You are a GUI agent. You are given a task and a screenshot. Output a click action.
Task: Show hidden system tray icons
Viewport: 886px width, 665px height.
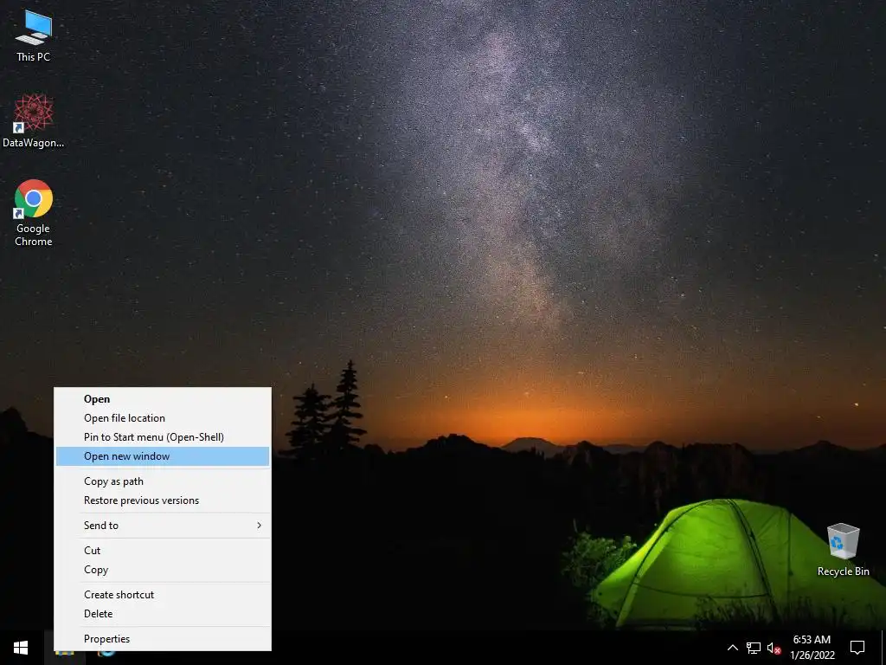click(x=732, y=648)
